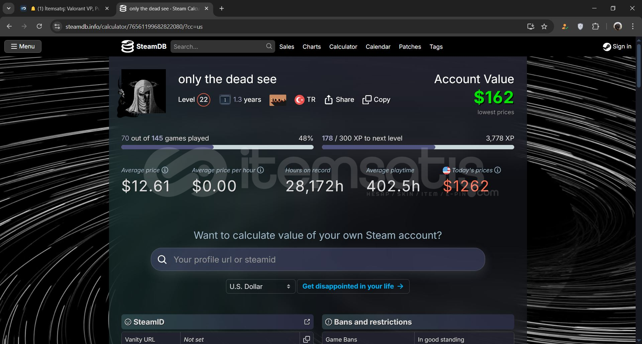Open the tab search dropdown arrow
The height and width of the screenshot is (344, 642).
[x=8, y=9]
